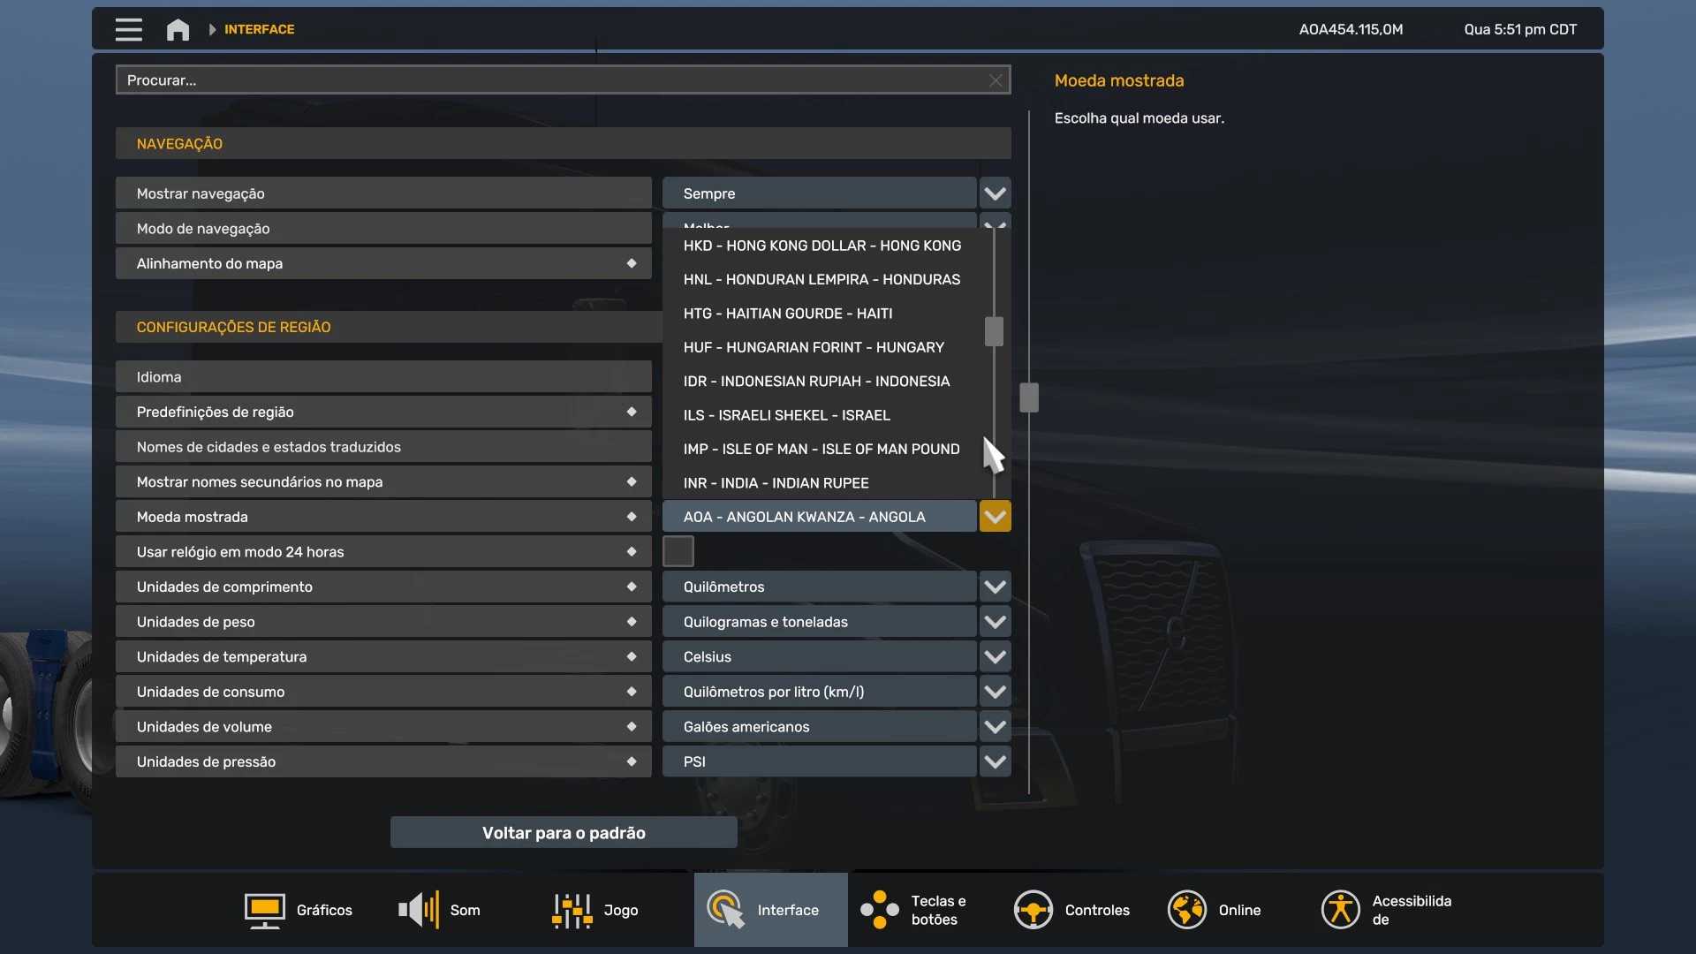Open Gráficos settings monitor icon

(x=264, y=910)
